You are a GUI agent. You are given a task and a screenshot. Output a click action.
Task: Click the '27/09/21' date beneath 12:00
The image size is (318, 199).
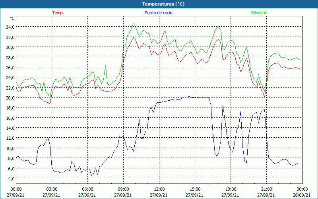[159, 195]
